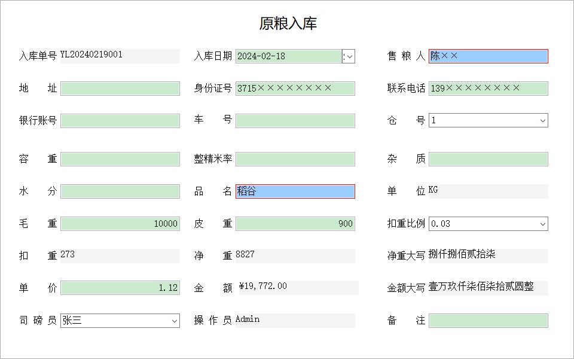
Task: Click the 皮重 field showing 900
Action: click(x=295, y=224)
